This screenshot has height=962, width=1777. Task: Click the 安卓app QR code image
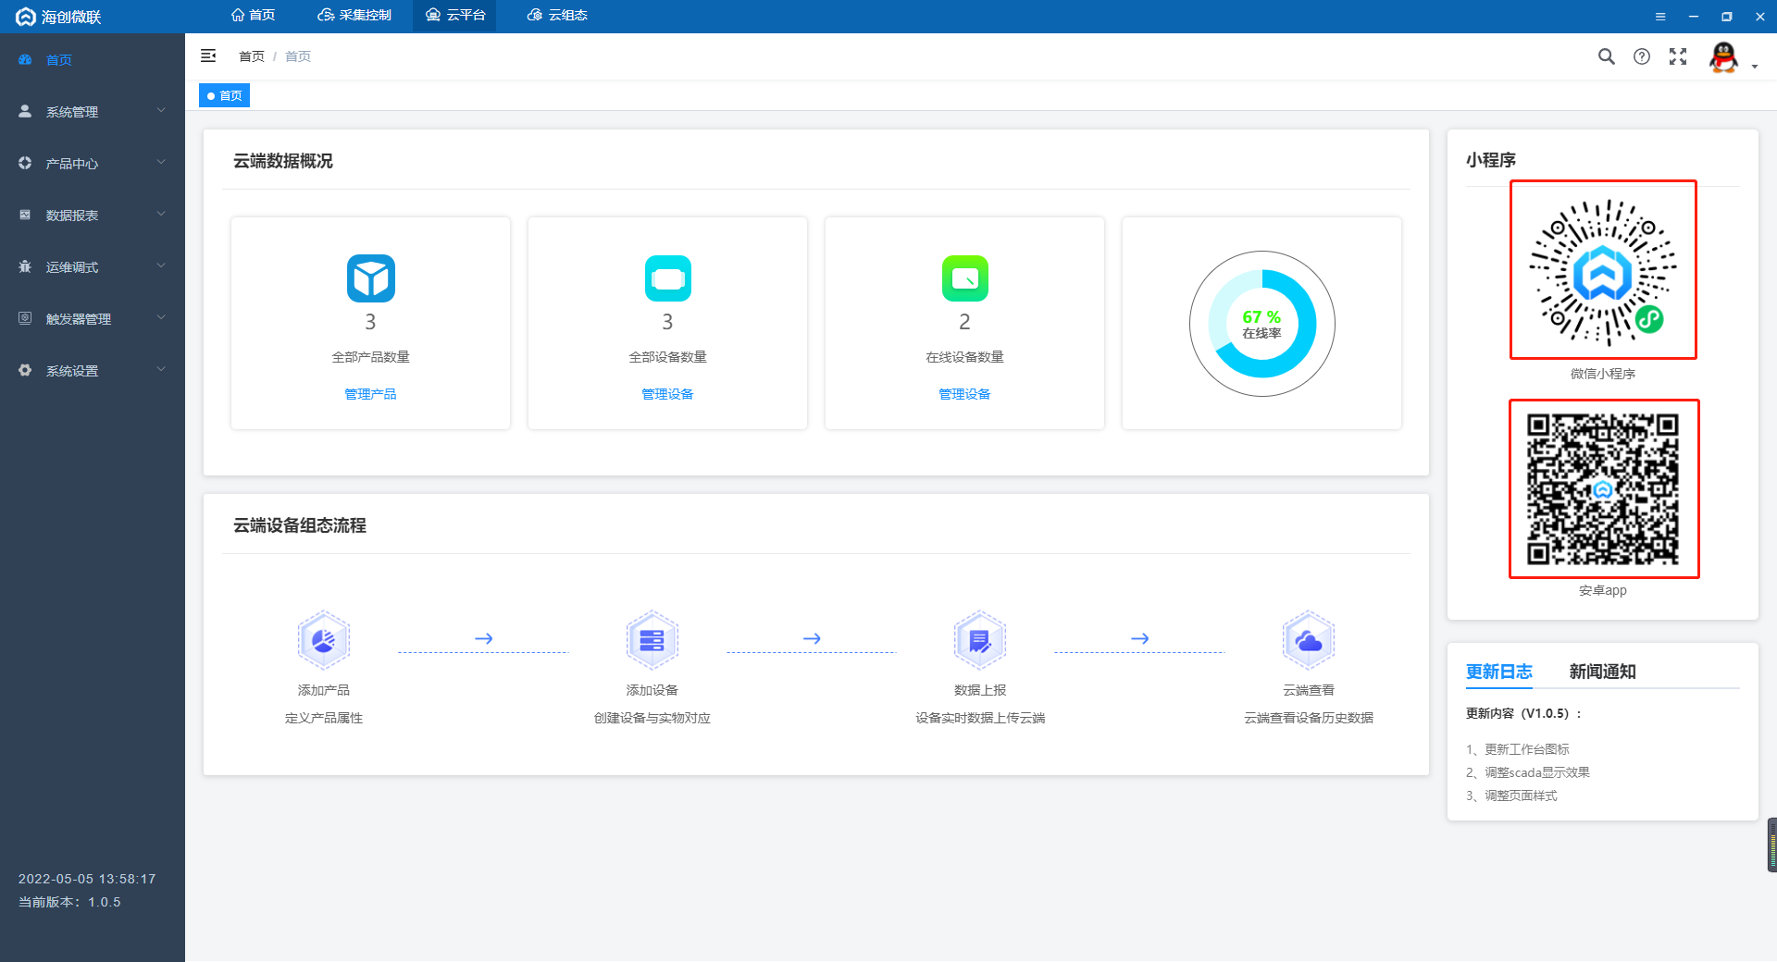click(1604, 488)
